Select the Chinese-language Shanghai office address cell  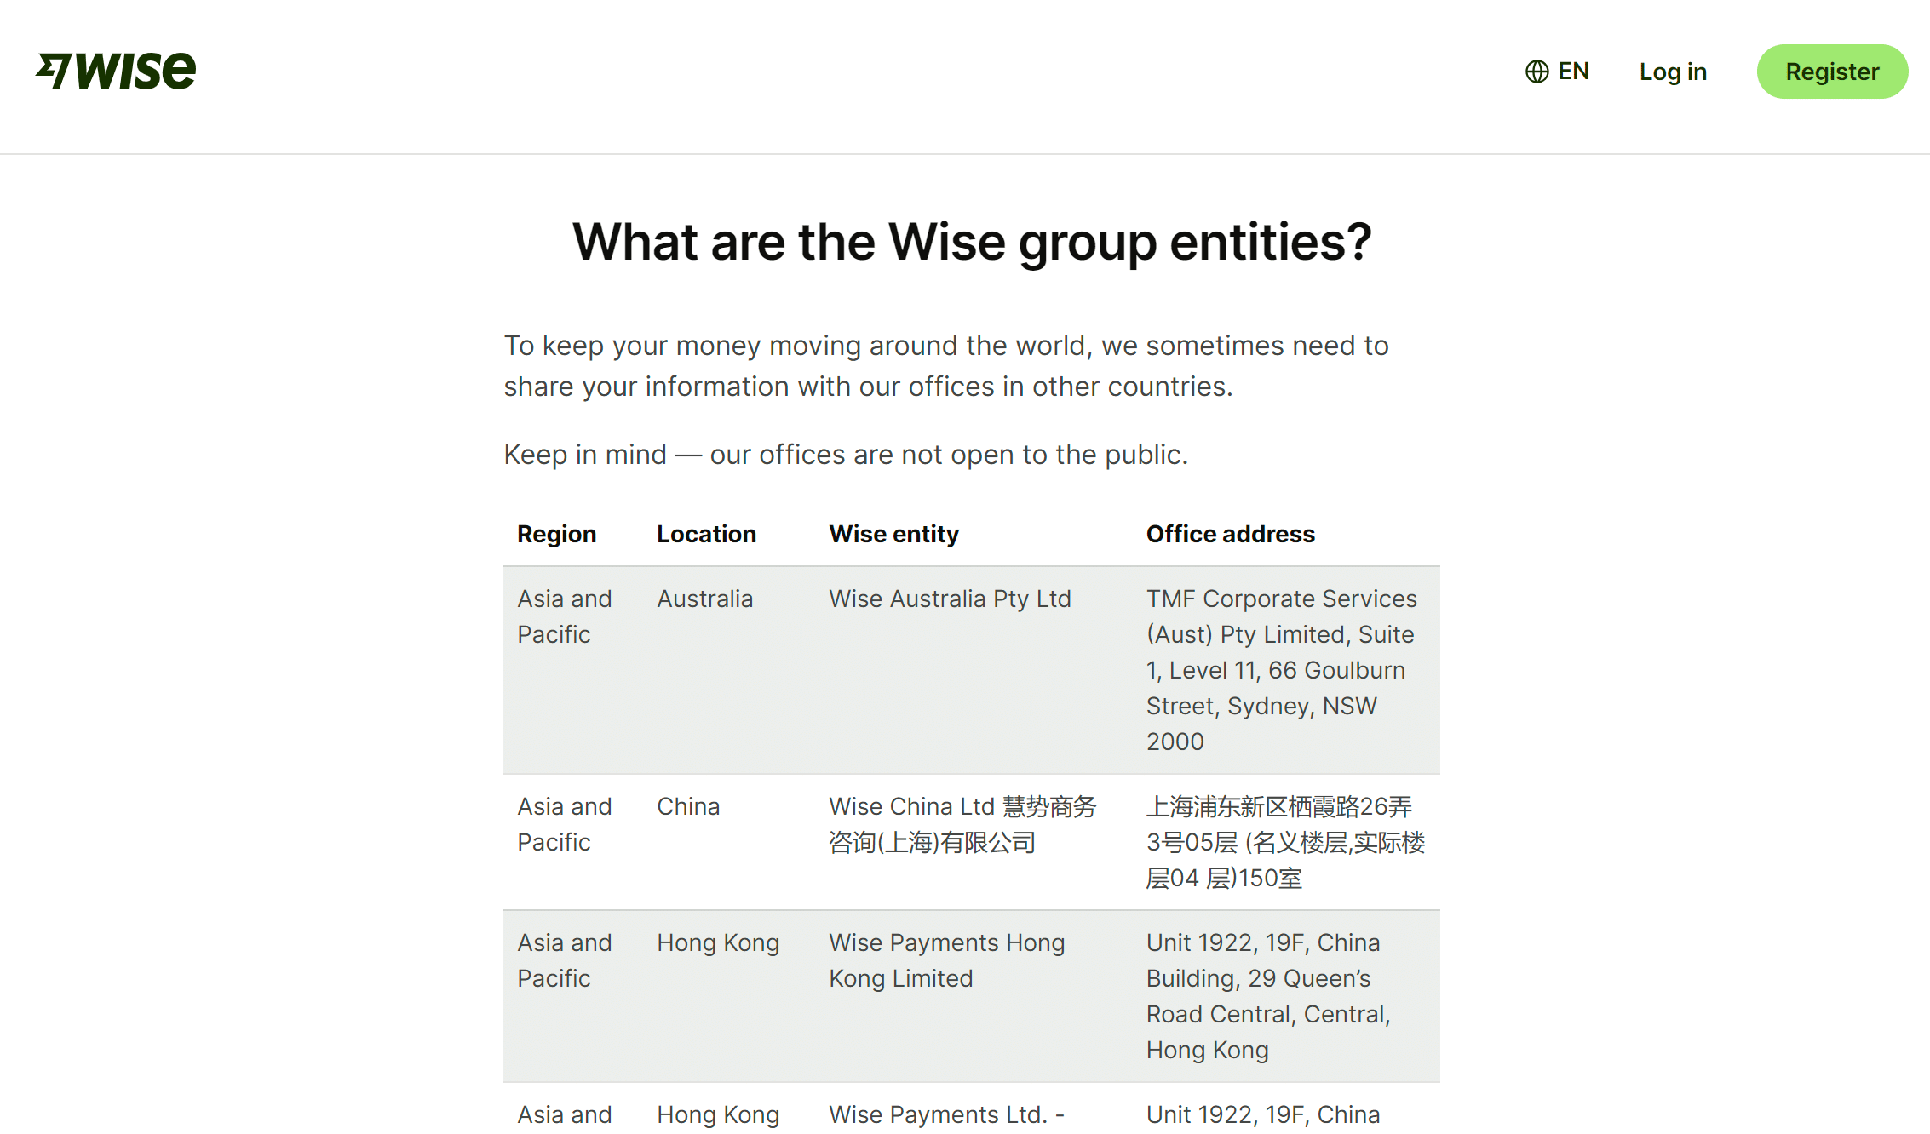1285,842
